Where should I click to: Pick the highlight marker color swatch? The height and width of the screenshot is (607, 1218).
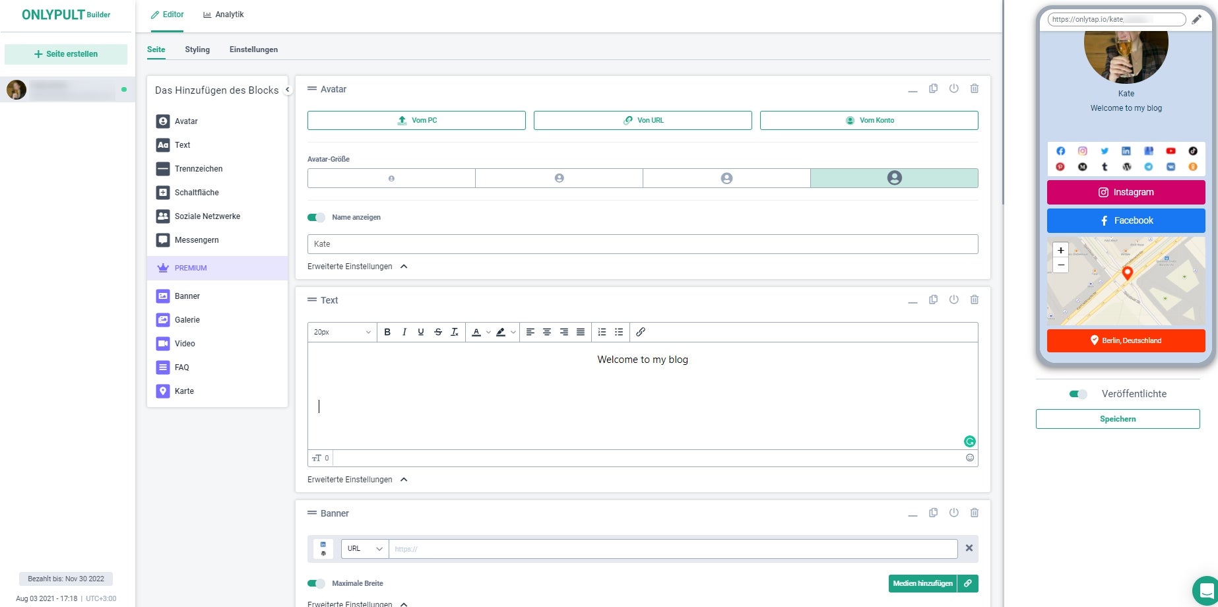(x=501, y=332)
